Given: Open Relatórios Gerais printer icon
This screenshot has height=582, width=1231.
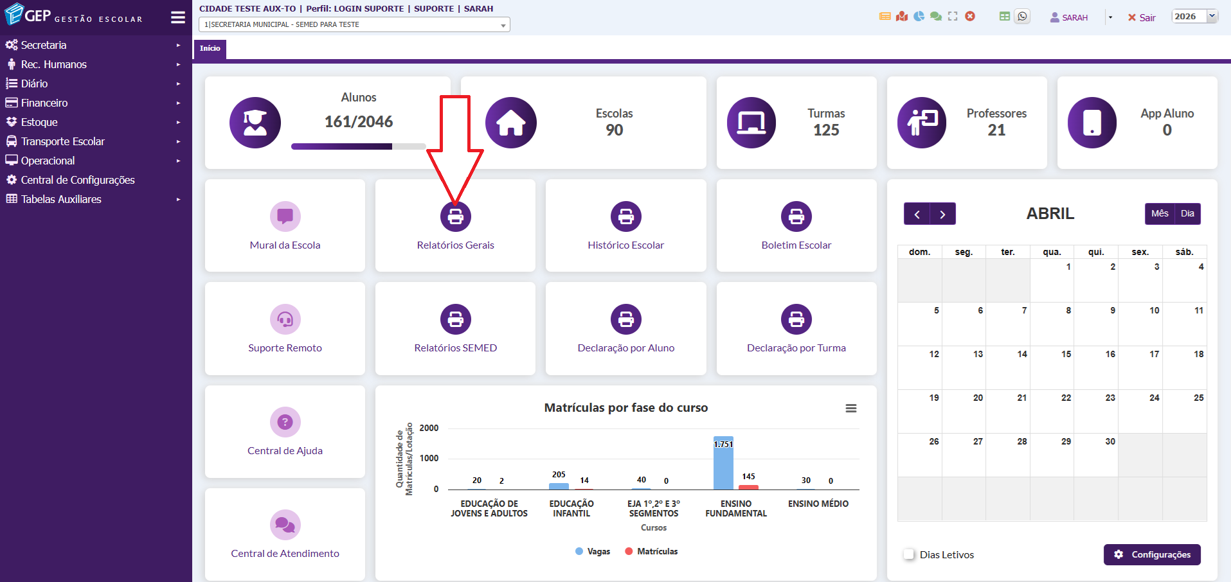Looking at the screenshot, I should tap(455, 216).
